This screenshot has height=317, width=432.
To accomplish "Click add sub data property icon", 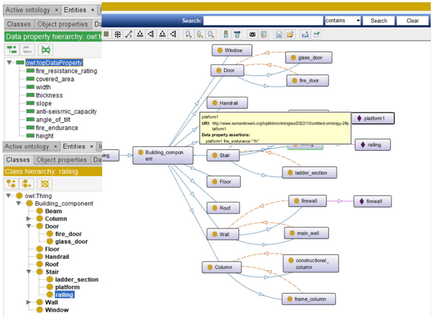I will 12,50.
